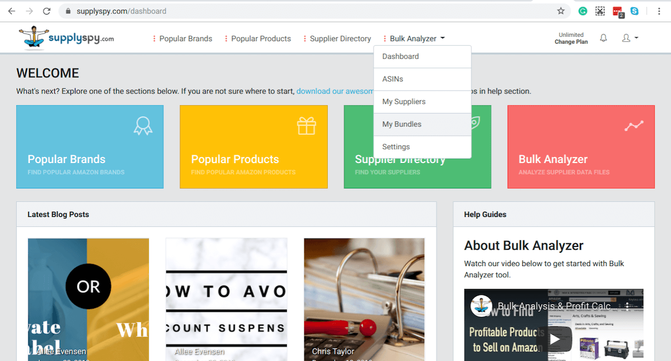Image resolution: width=671 pixels, height=361 pixels.
Task: Select ASINs from the dropdown menu
Action: click(x=423, y=79)
